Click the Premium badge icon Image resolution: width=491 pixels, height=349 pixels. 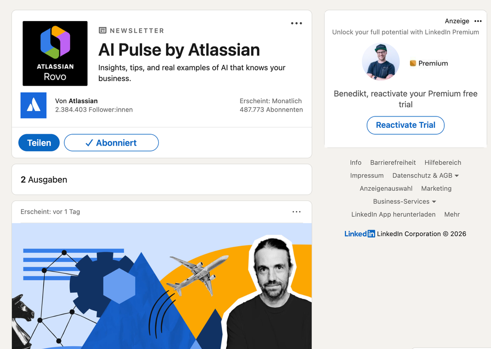[x=413, y=63]
